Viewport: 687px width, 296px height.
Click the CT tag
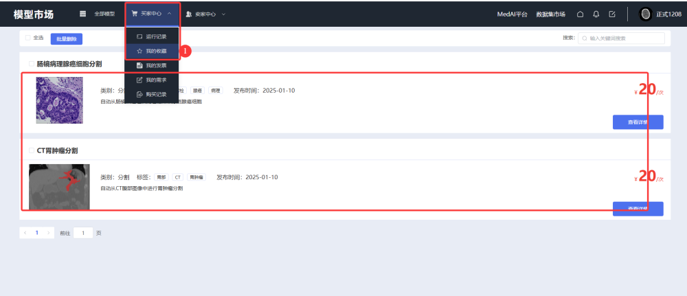click(x=177, y=177)
